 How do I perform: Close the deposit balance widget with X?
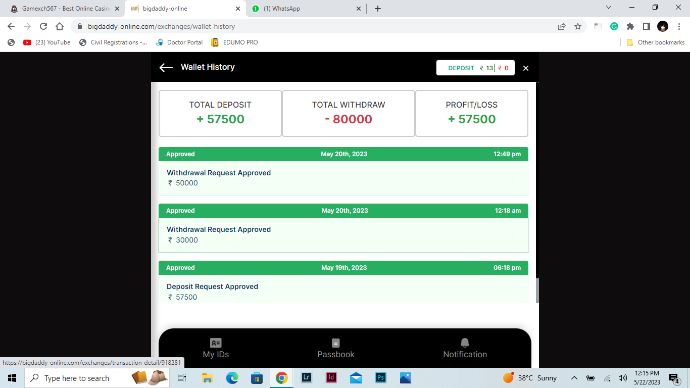tap(526, 68)
